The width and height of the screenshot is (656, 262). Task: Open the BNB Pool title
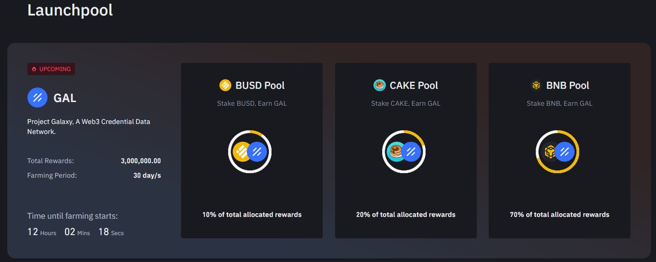568,85
